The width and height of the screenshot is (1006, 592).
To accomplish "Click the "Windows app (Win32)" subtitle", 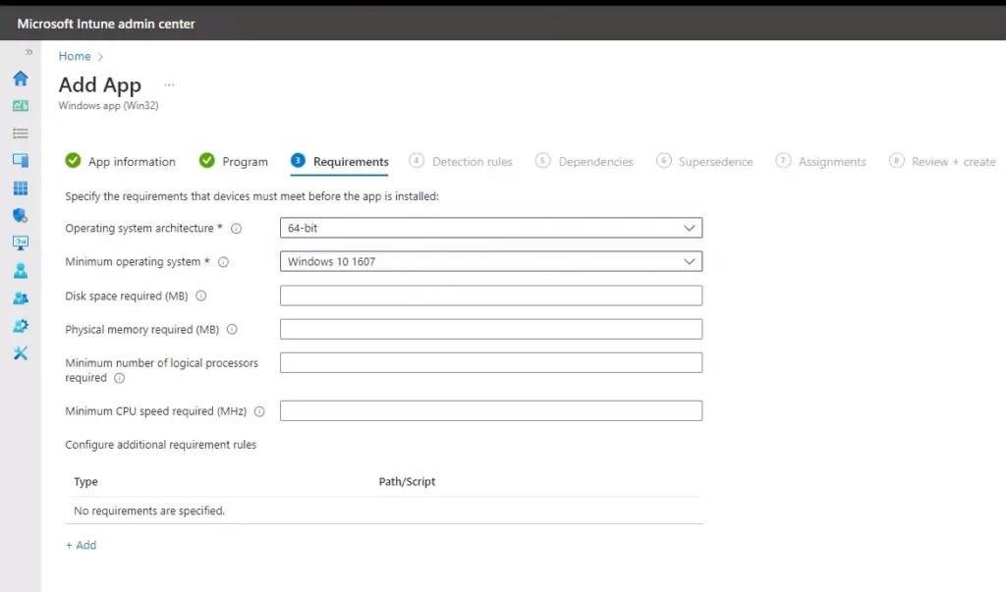I will (108, 106).
